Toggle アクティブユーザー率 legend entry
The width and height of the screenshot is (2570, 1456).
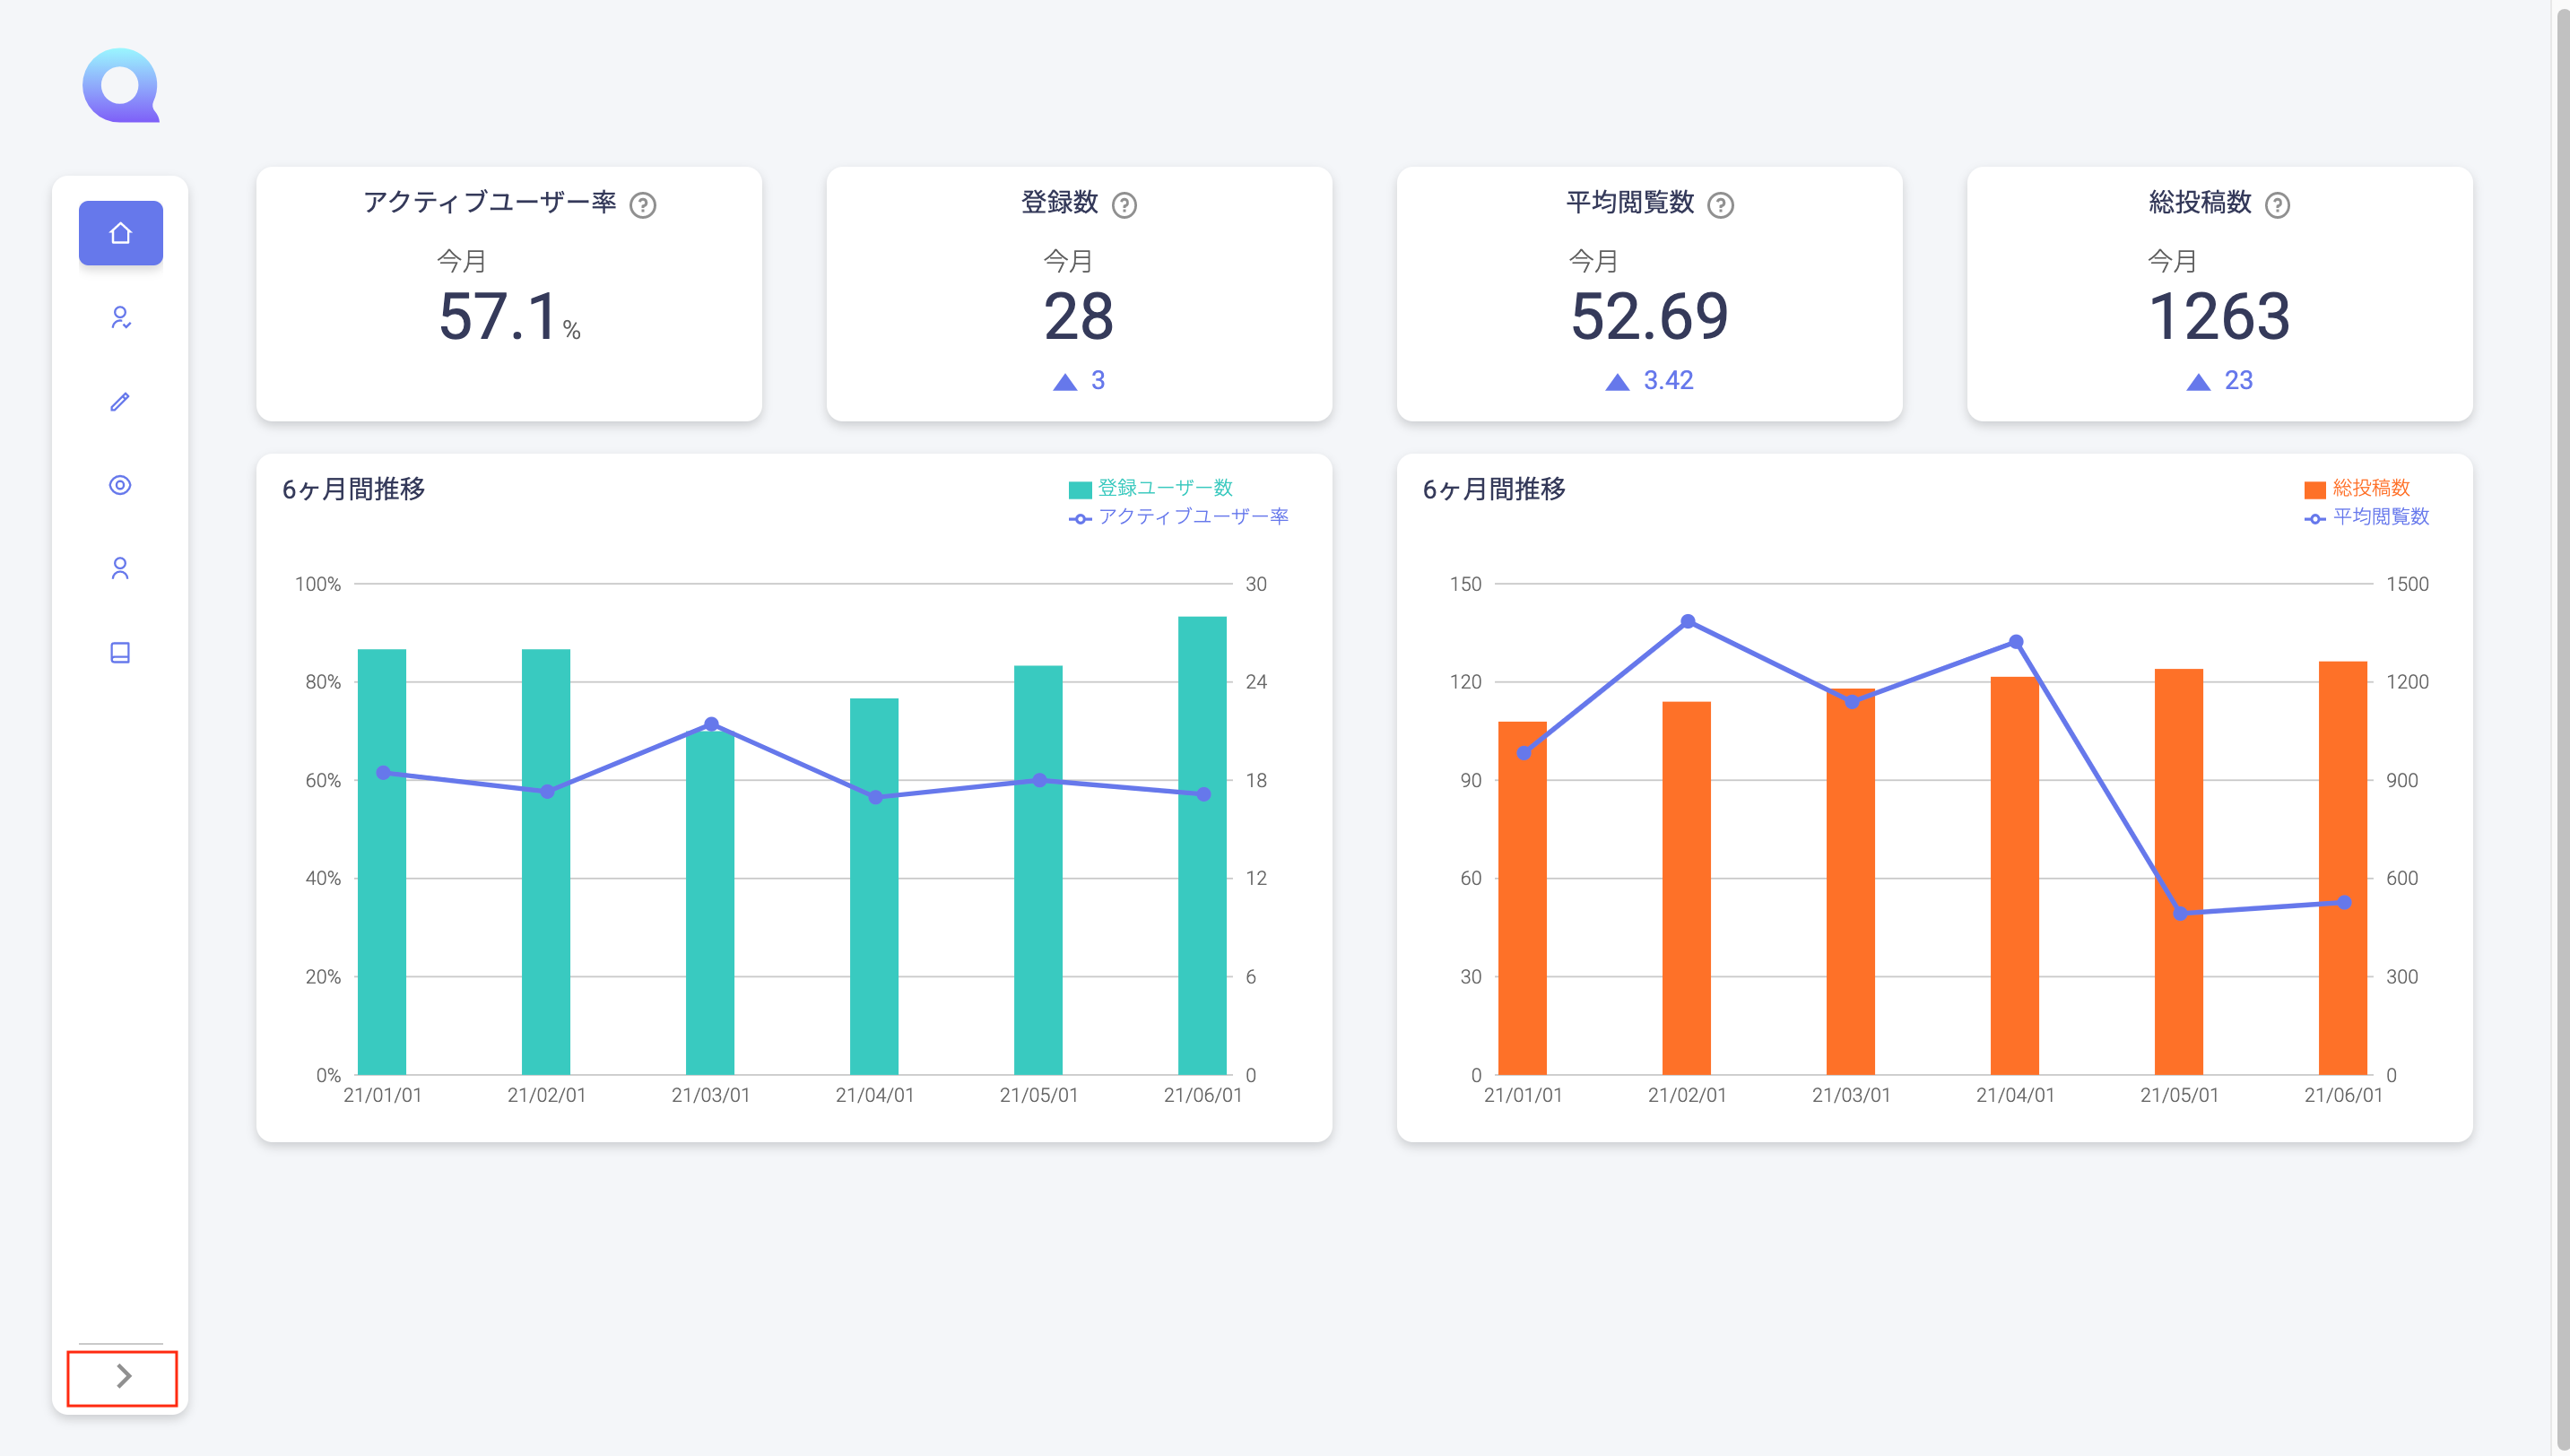click(1179, 517)
